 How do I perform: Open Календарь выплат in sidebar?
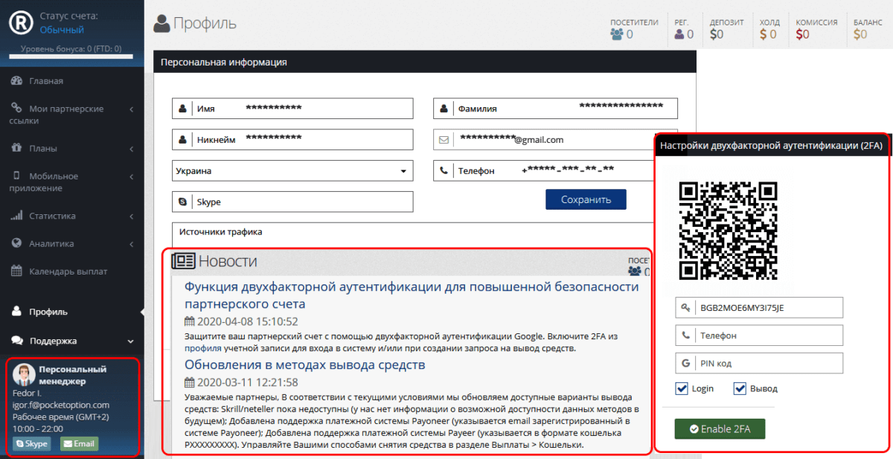click(68, 271)
